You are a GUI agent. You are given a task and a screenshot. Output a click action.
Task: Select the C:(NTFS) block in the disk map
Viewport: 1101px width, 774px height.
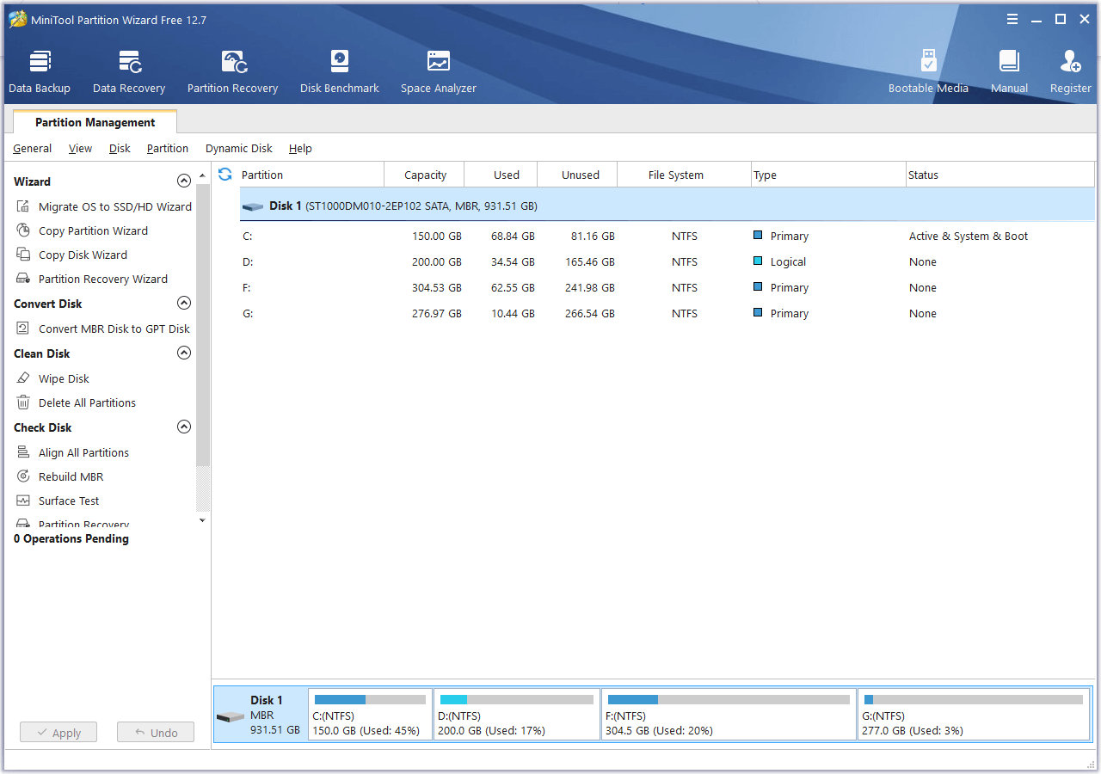click(x=370, y=714)
